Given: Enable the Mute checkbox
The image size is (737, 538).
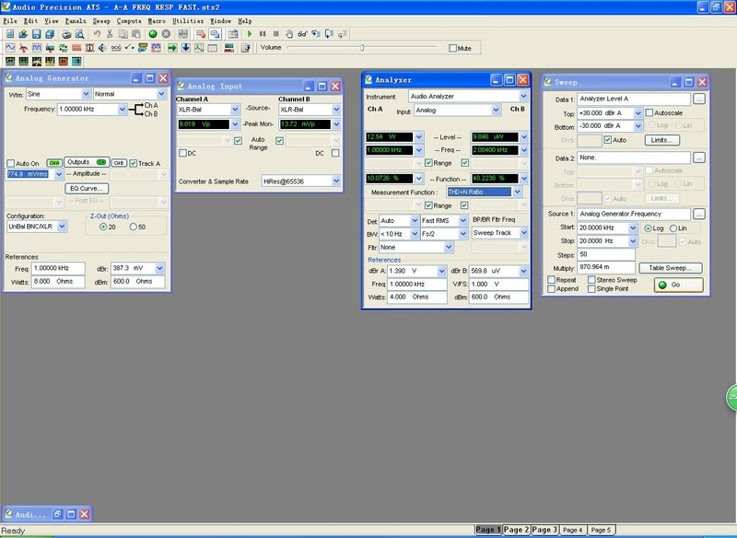Looking at the screenshot, I should [452, 48].
